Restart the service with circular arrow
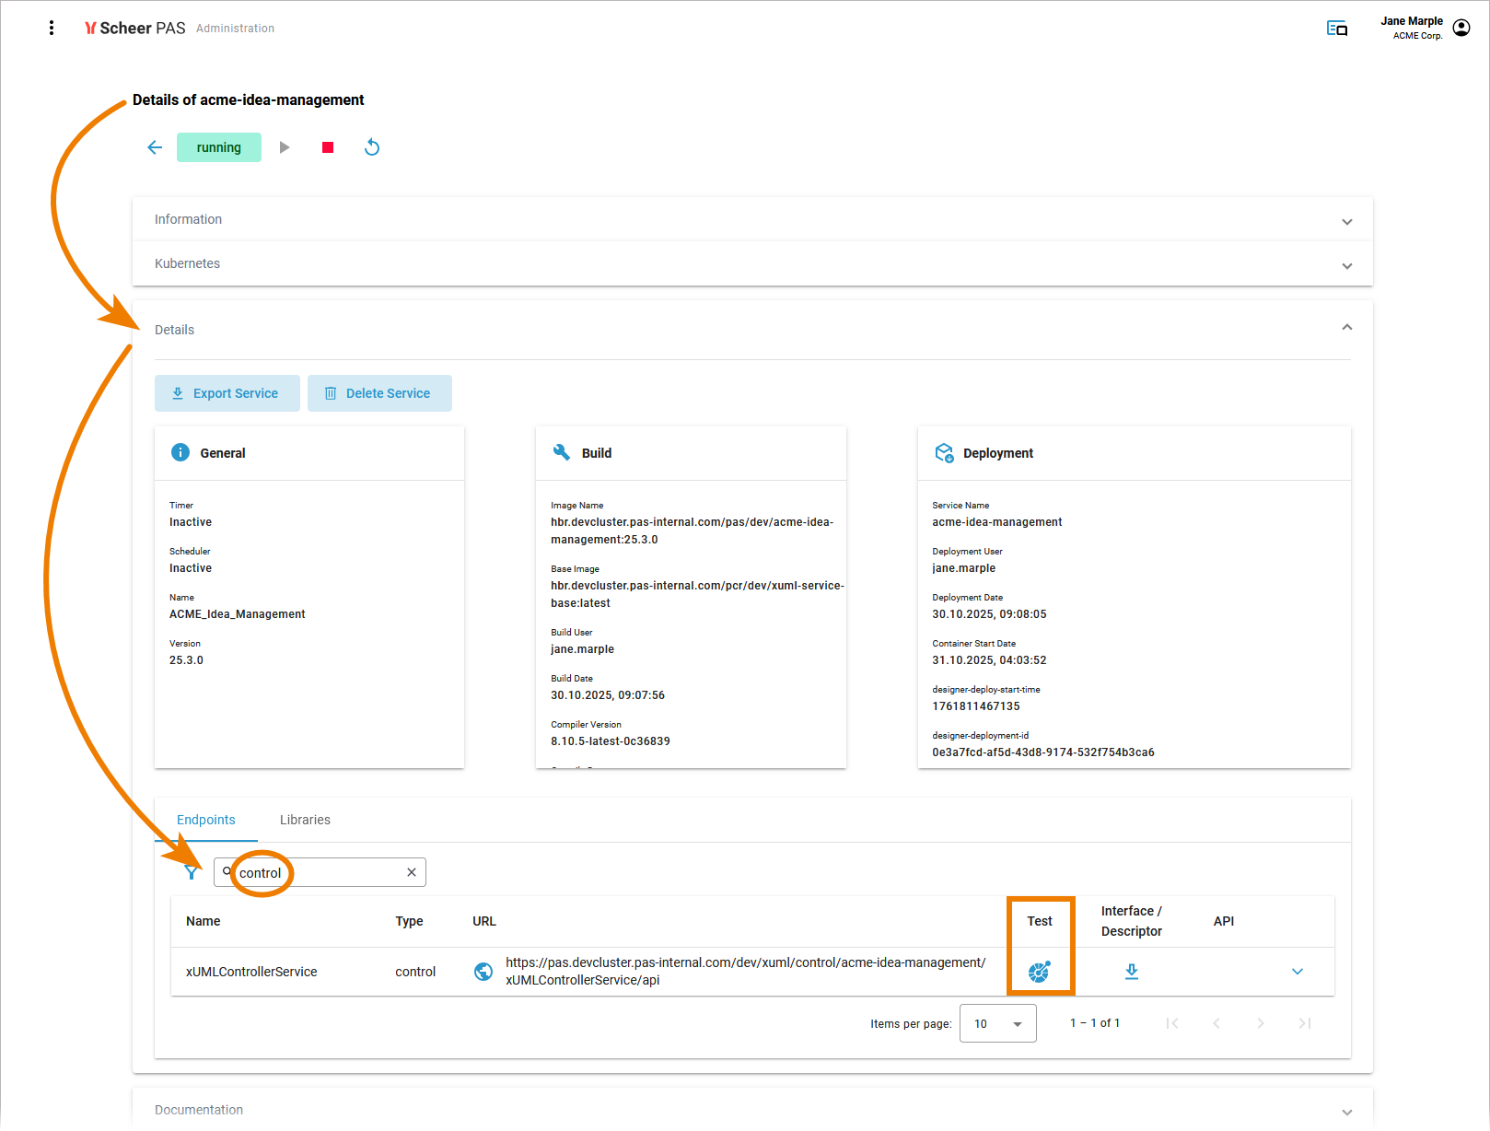 372,147
